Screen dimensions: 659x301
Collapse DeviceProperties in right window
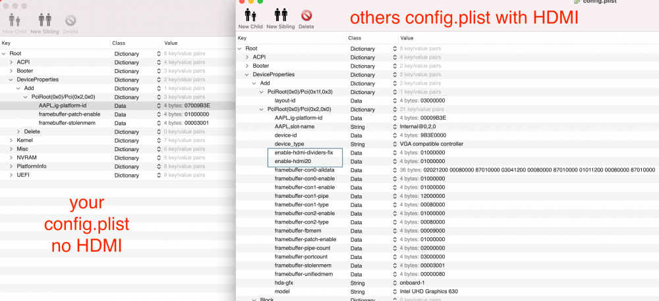coord(247,75)
